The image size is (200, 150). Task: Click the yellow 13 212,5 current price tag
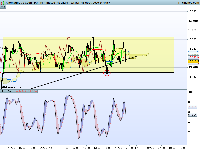pos(193,61)
